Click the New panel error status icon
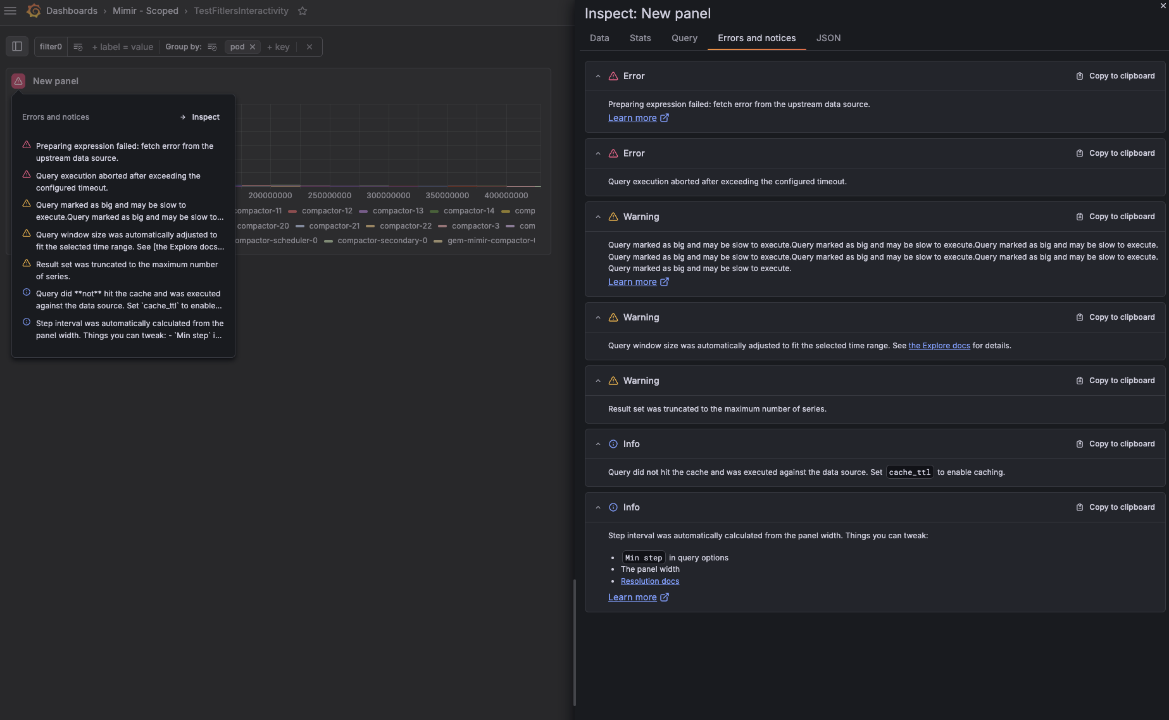Viewport: 1169px width, 720px height. pos(18,81)
